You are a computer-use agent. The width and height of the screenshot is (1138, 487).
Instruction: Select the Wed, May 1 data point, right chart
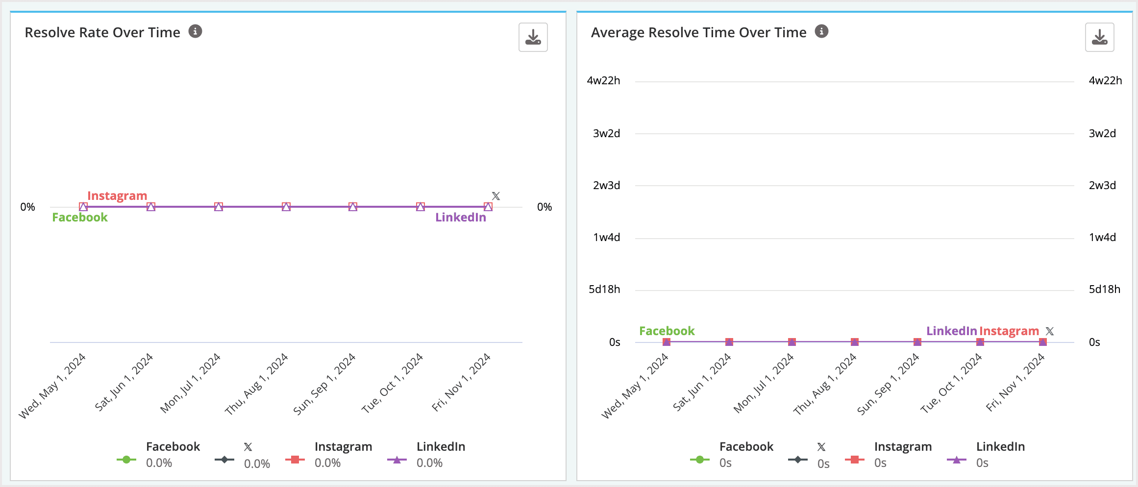[x=666, y=341]
